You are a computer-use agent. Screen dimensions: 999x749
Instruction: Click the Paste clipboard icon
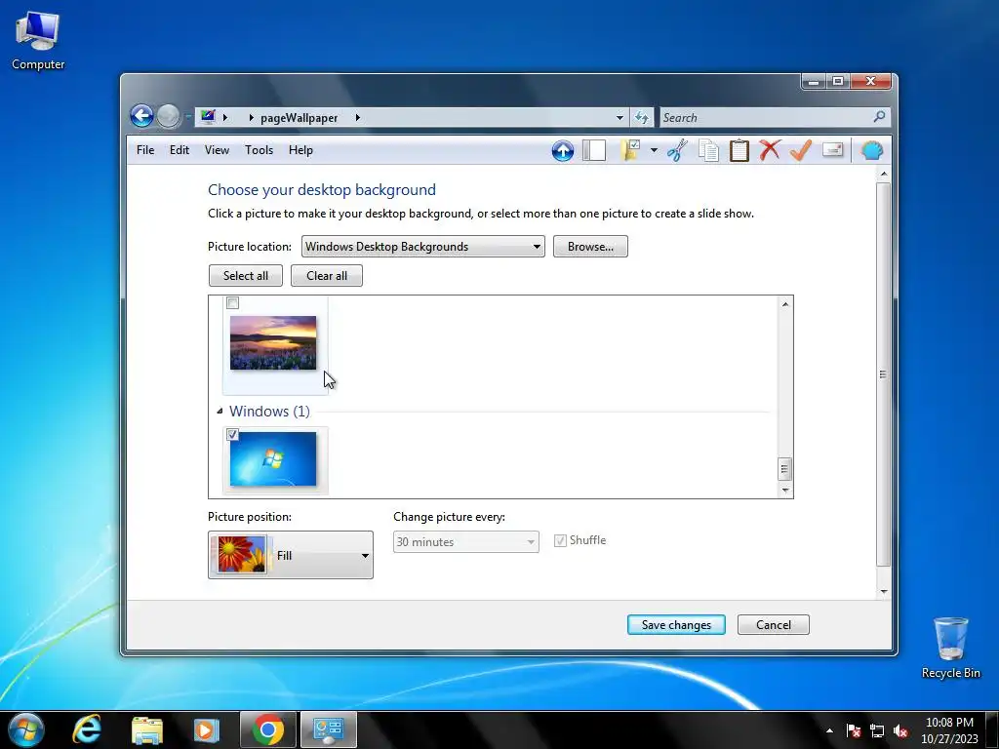click(739, 151)
